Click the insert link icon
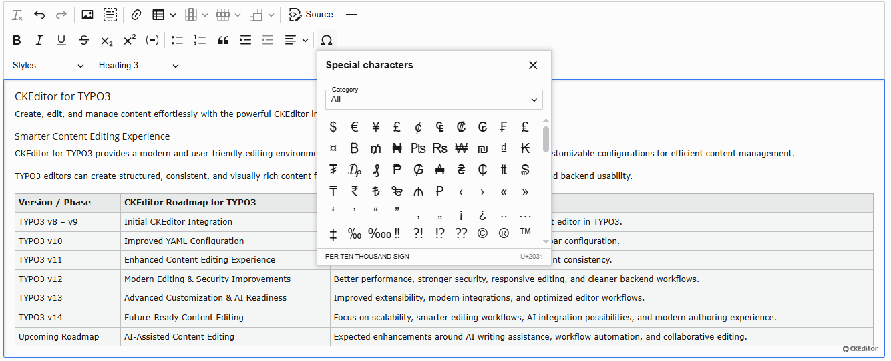The image size is (891, 361). pos(136,15)
